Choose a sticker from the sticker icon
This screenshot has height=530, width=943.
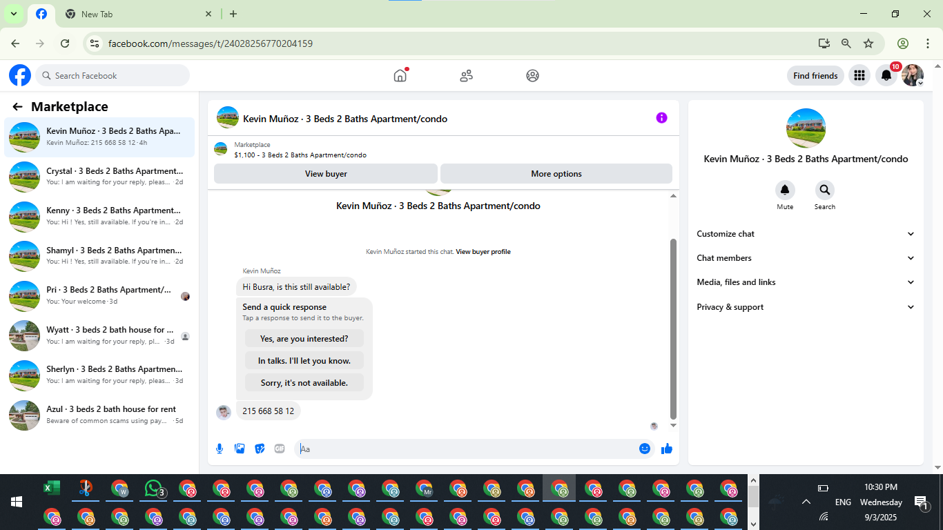click(260, 449)
